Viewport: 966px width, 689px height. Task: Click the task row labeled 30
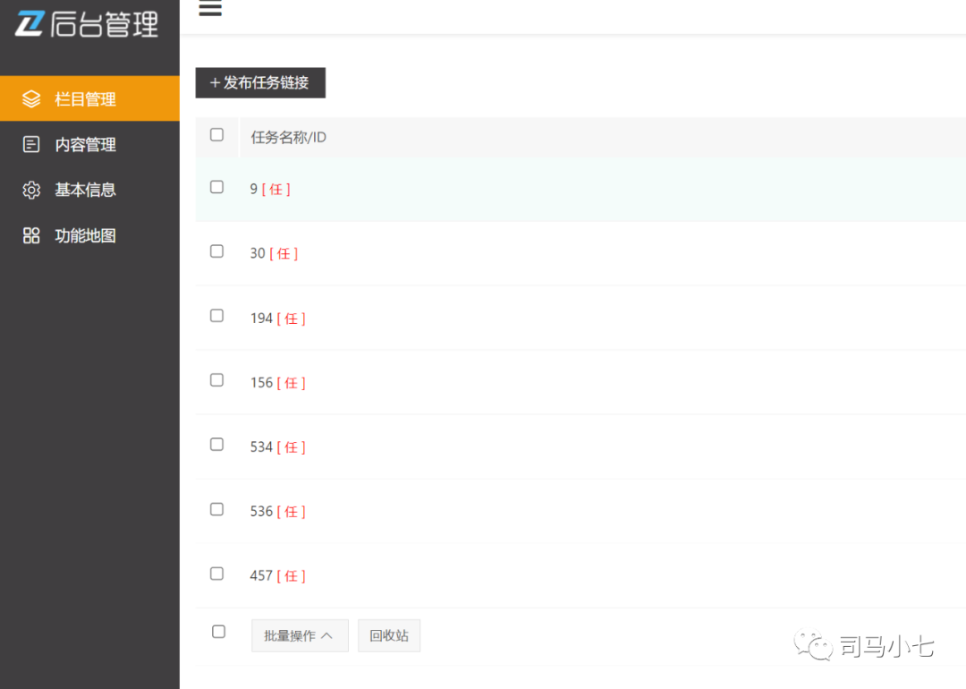point(580,253)
